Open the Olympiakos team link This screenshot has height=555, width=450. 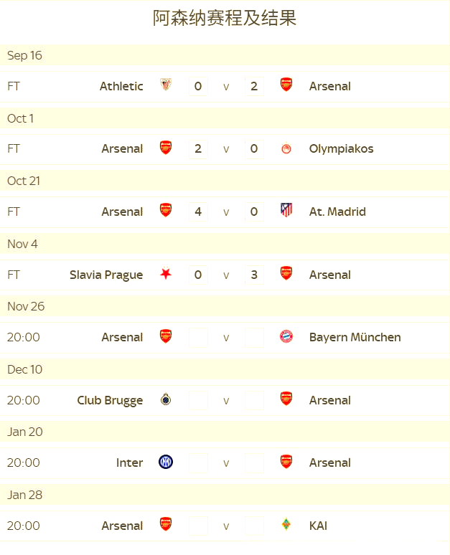341,149
